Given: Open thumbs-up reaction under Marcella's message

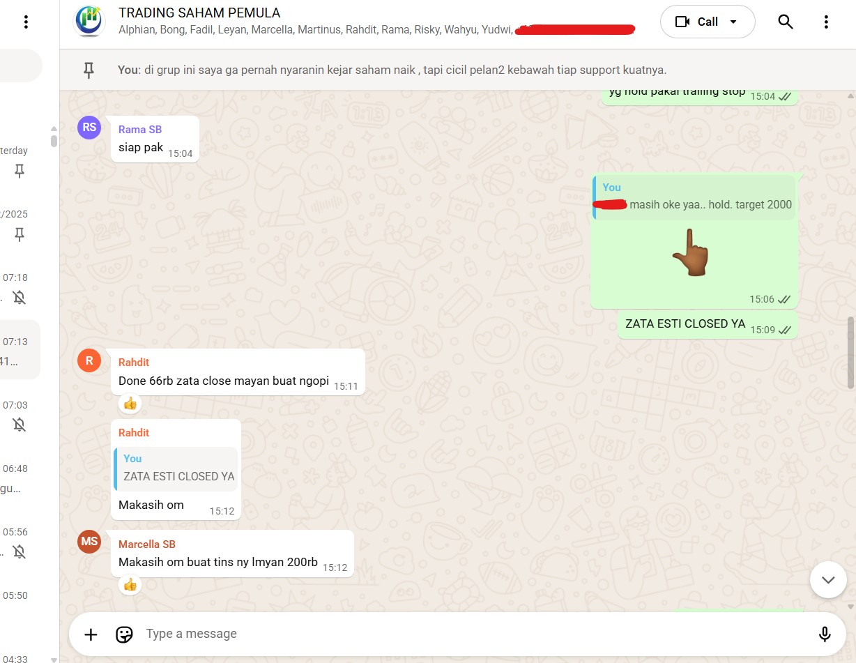Looking at the screenshot, I should 130,584.
